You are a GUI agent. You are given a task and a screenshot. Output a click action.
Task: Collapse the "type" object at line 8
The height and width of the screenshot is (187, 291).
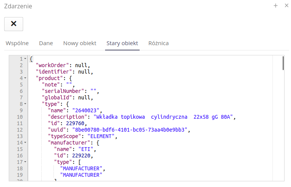[x=25, y=104]
